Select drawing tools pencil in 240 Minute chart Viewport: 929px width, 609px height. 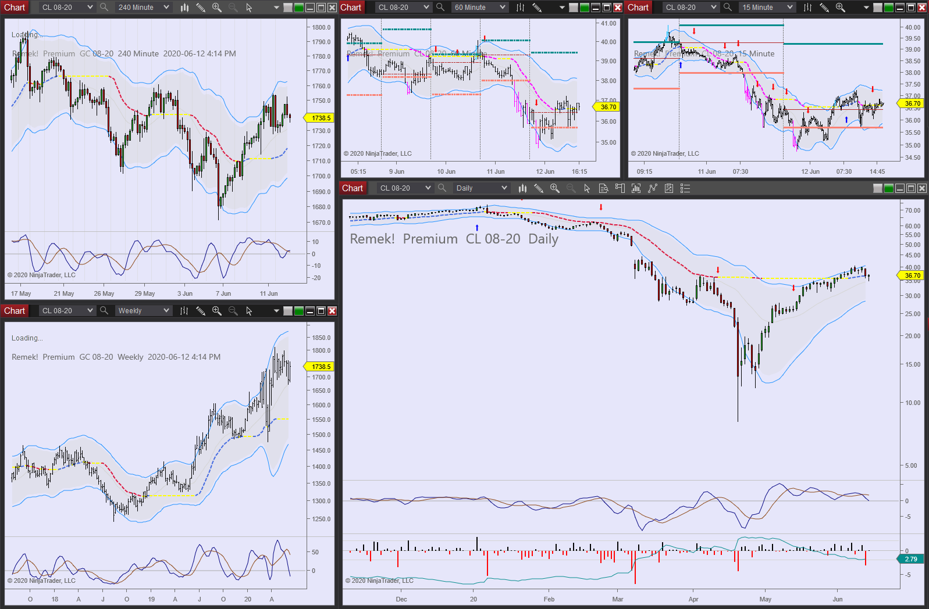pos(201,8)
